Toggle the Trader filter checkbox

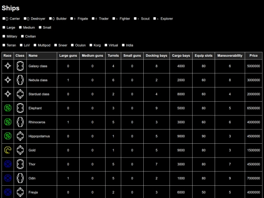(x=93, y=19)
